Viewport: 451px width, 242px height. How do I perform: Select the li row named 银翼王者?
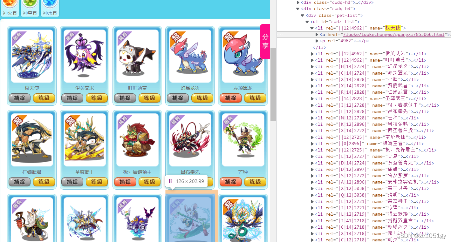click(x=364, y=144)
